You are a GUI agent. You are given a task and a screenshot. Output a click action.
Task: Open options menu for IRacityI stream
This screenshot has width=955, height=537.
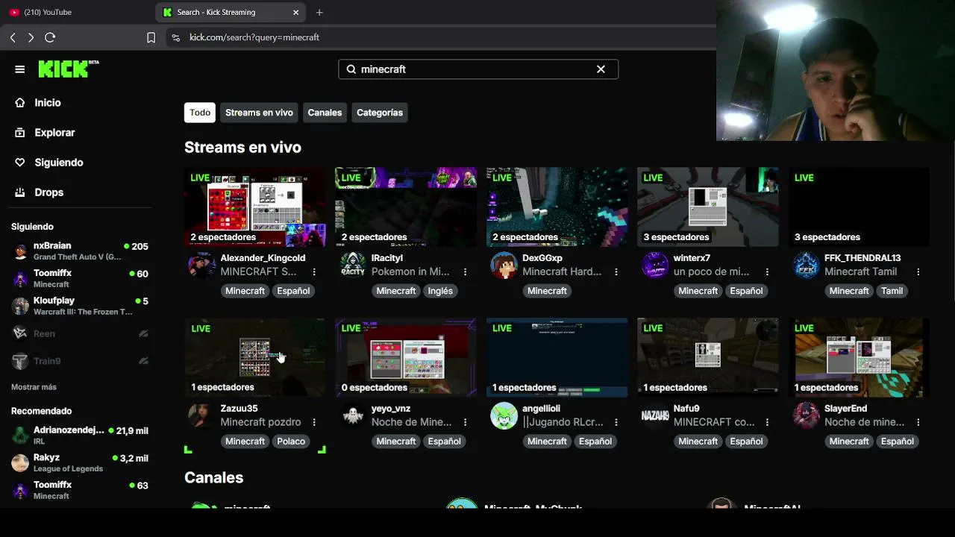click(x=465, y=272)
